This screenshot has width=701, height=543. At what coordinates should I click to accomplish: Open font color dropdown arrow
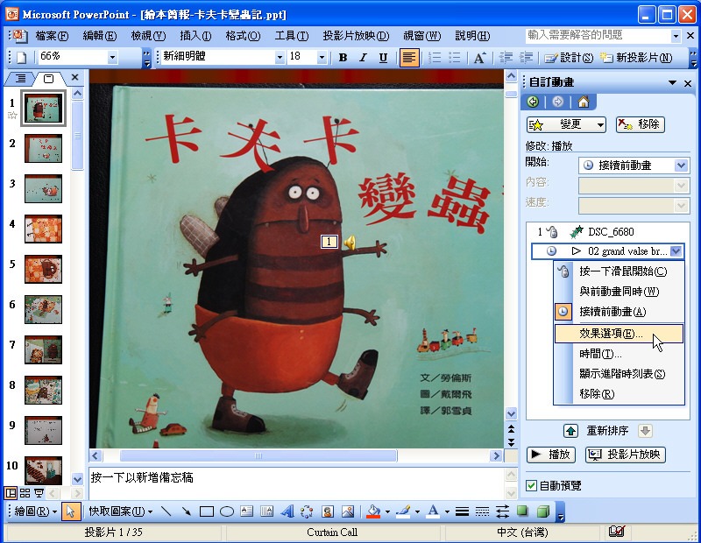tap(447, 511)
